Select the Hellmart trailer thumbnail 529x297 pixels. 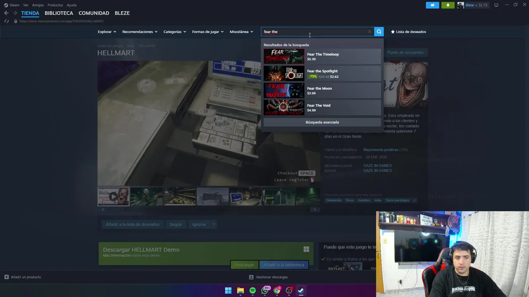(x=113, y=196)
